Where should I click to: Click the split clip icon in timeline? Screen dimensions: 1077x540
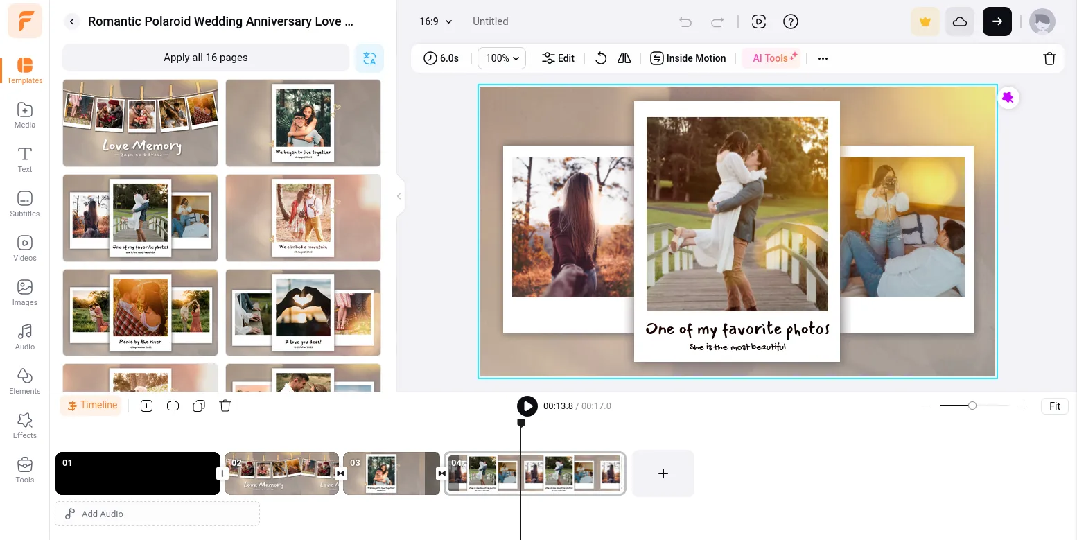point(173,406)
